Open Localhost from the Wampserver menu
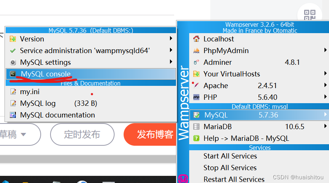This screenshot has width=329, height=183. pyautogui.click(x=259, y=39)
